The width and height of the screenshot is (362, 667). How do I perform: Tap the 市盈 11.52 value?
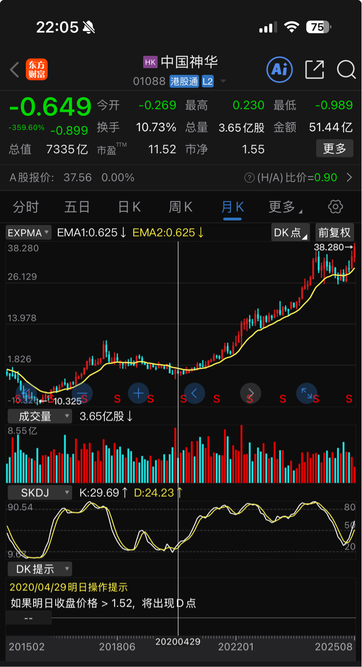coord(162,150)
